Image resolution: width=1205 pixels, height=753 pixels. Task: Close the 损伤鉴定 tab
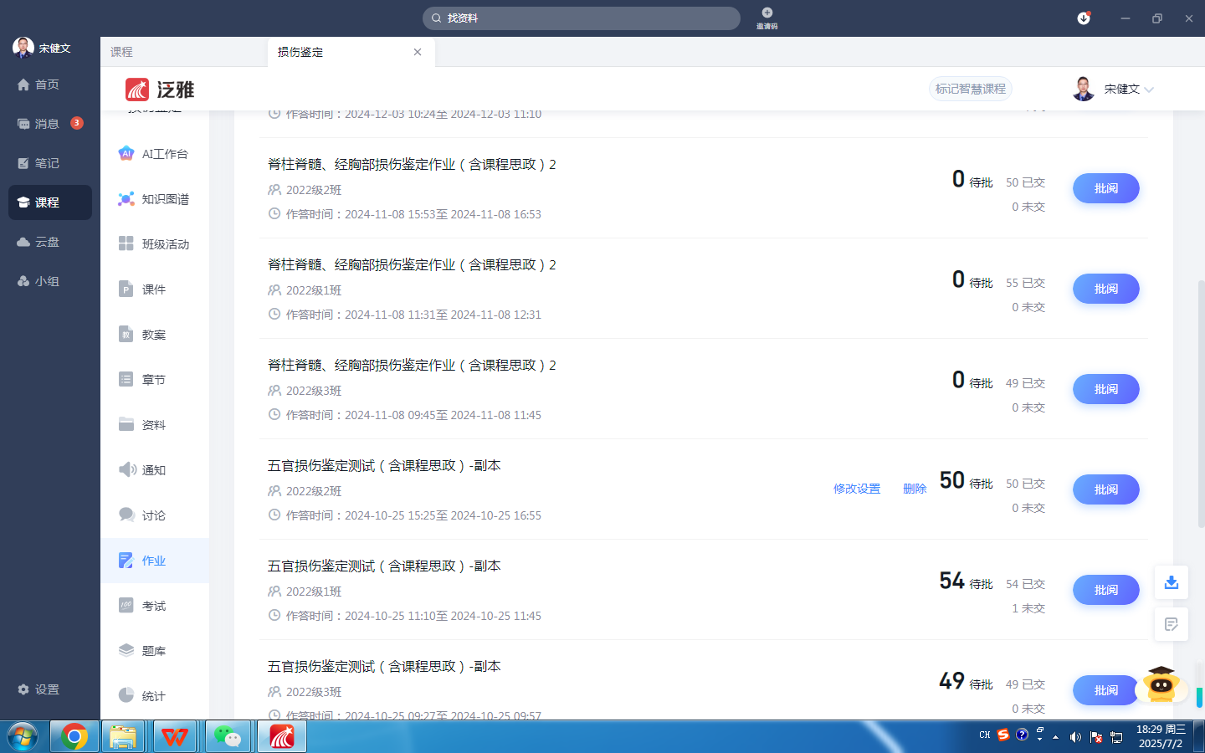pyautogui.click(x=418, y=52)
